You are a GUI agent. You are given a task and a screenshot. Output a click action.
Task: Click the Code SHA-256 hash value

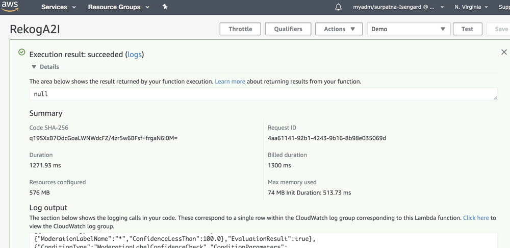coord(104,138)
